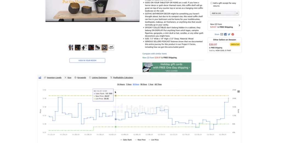Image resolution: width=281 pixels, height=143 pixels.
Task: Open the Listing Optimizer link
Action: (99, 77)
